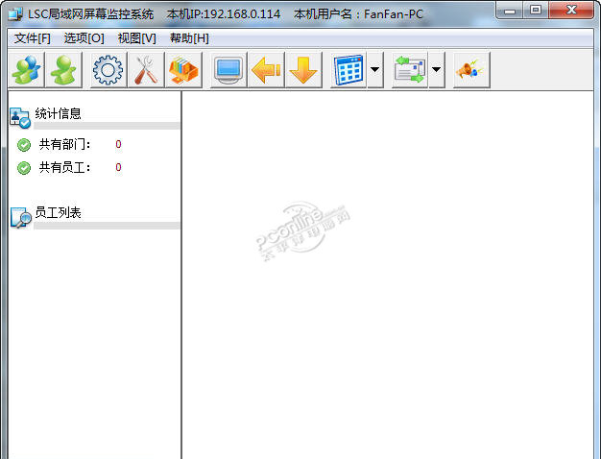Click the megaphone broadcast icon
601x459 pixels.
click(x=471, y=70)
